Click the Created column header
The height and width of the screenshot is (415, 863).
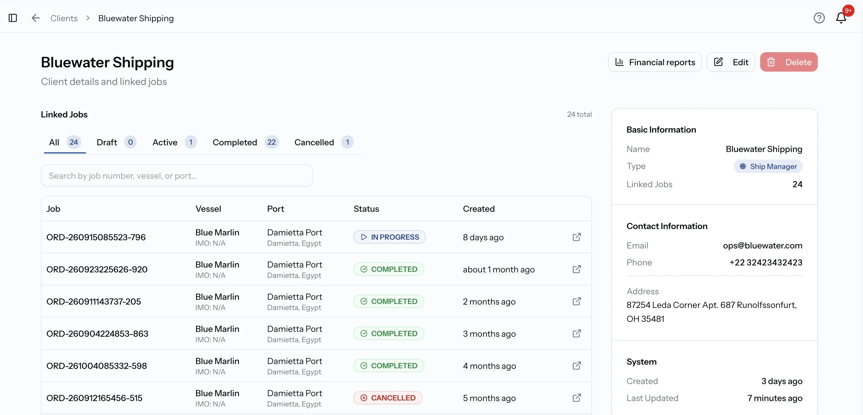click(x=479, y=209)
